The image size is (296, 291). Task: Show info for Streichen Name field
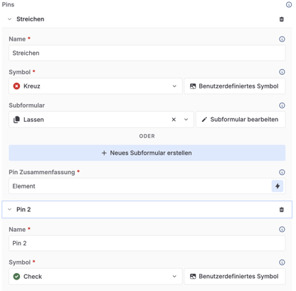282,39
